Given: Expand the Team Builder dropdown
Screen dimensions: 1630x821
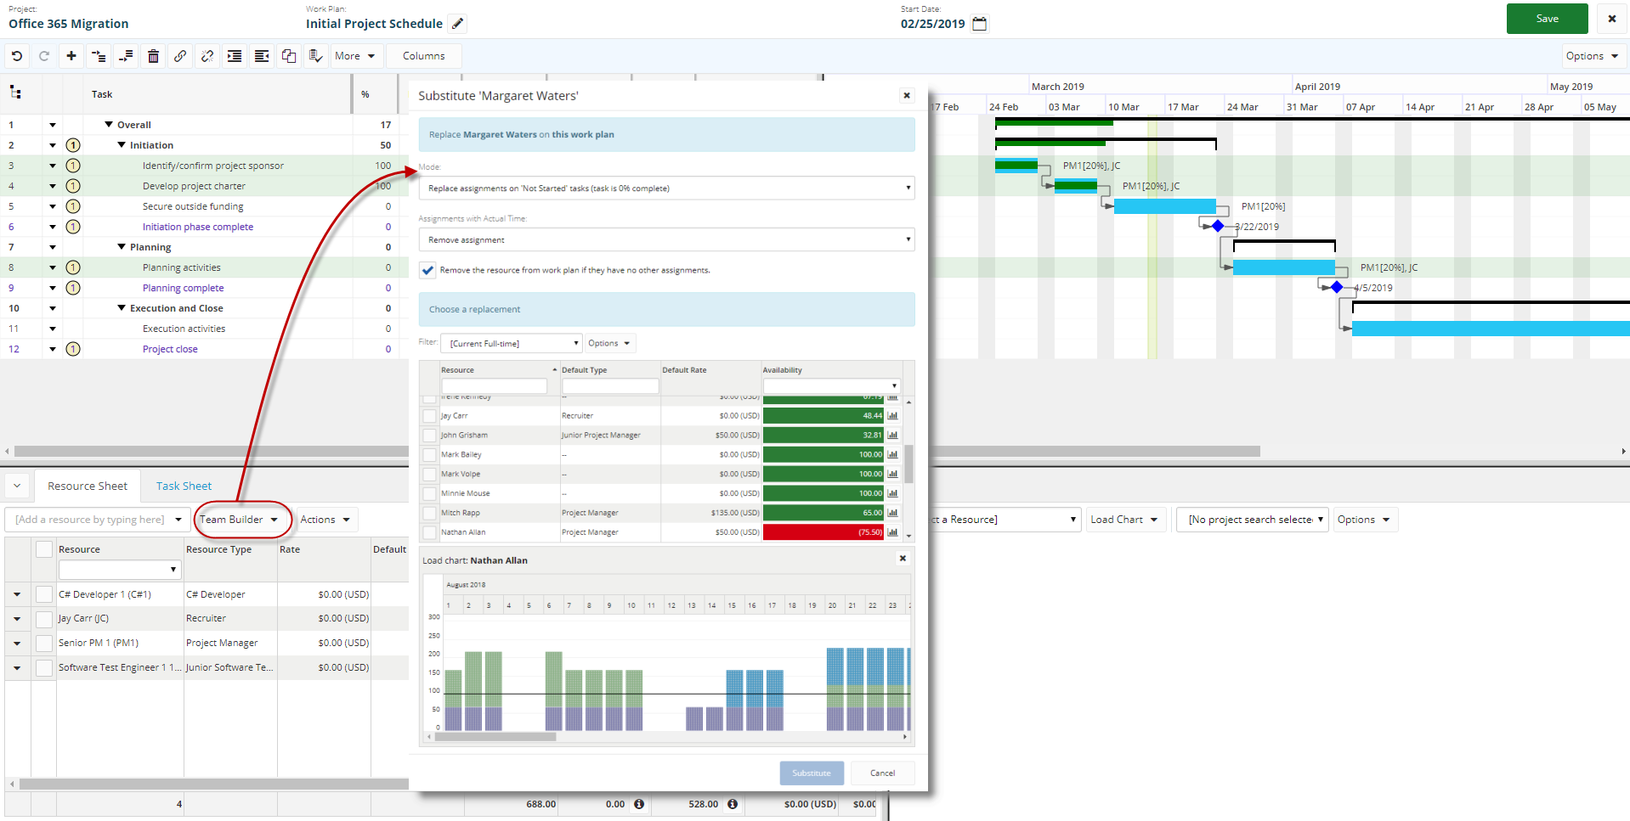Looking at the screenshot, I should point(241,520).
